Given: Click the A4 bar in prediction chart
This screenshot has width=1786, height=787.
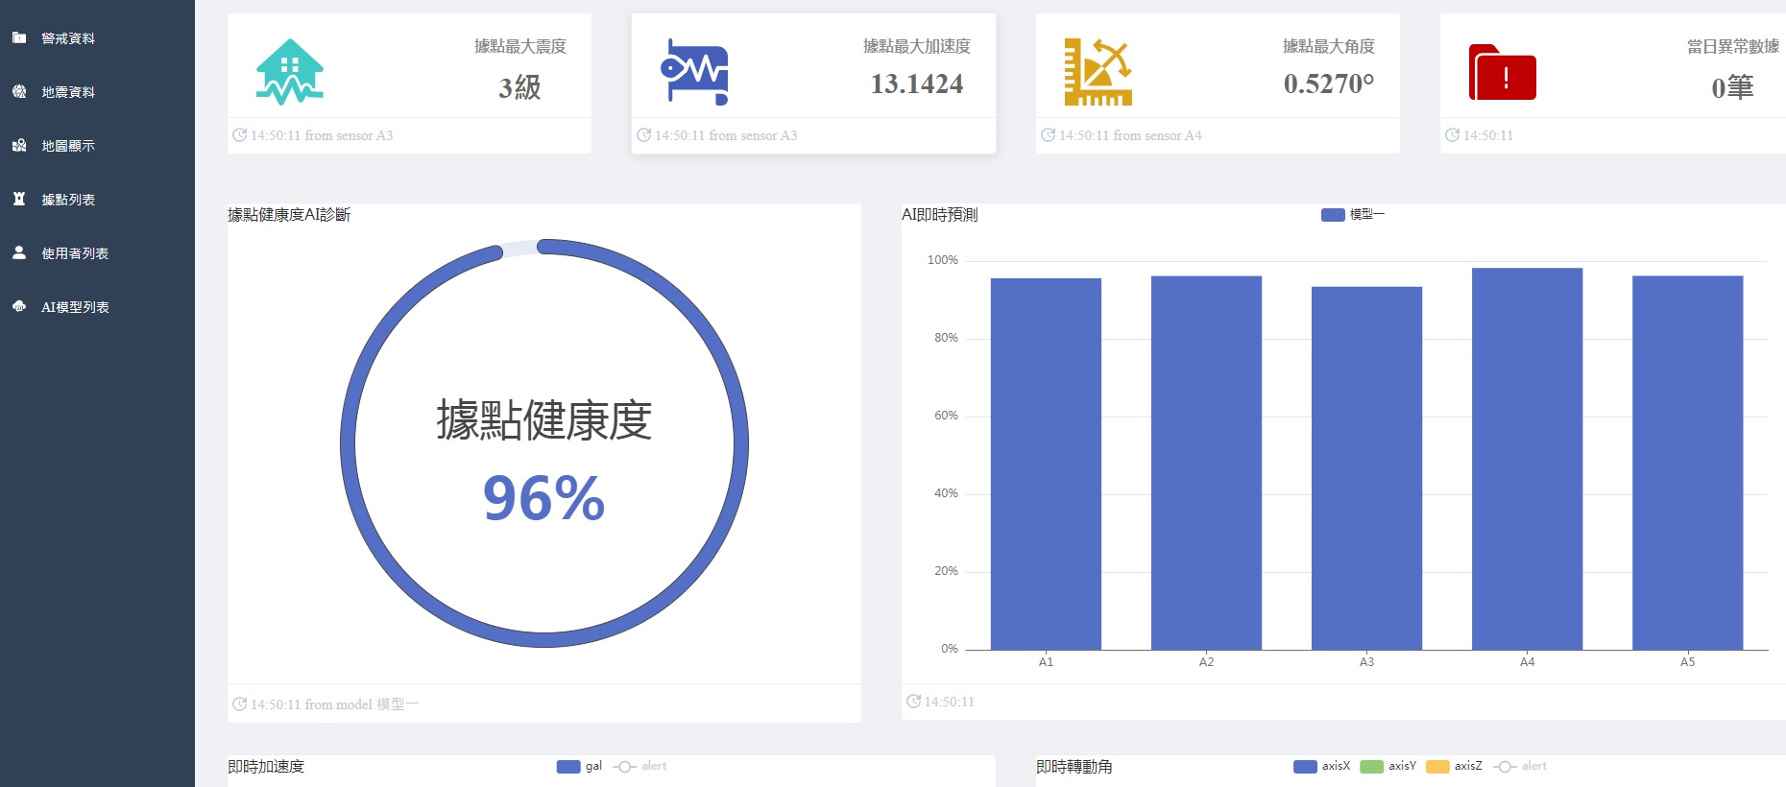Looking at the screenshot, I should point(1527,459).
